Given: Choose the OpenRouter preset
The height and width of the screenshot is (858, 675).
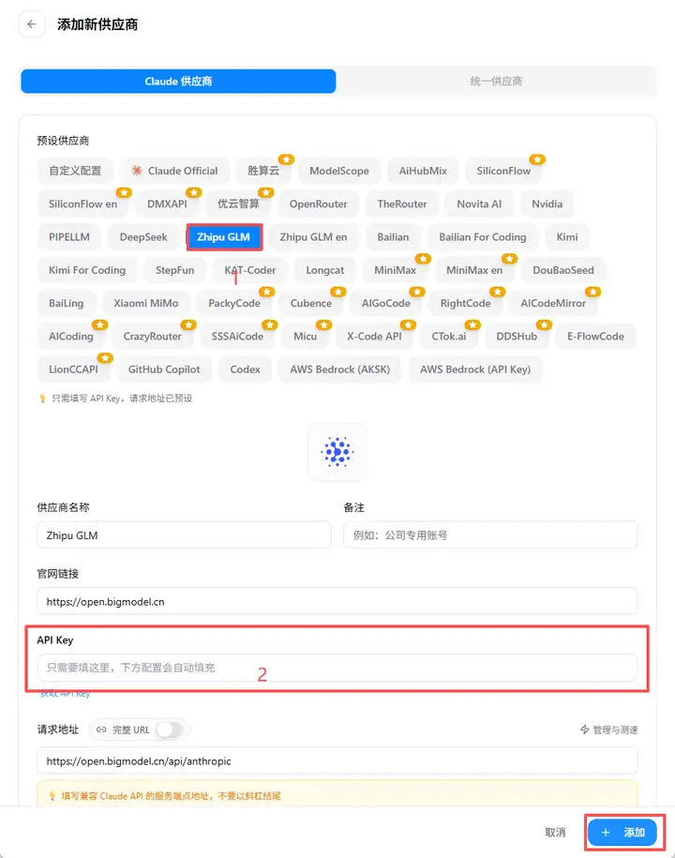Looking at the screenshot, I should click(x=319, y=204).
